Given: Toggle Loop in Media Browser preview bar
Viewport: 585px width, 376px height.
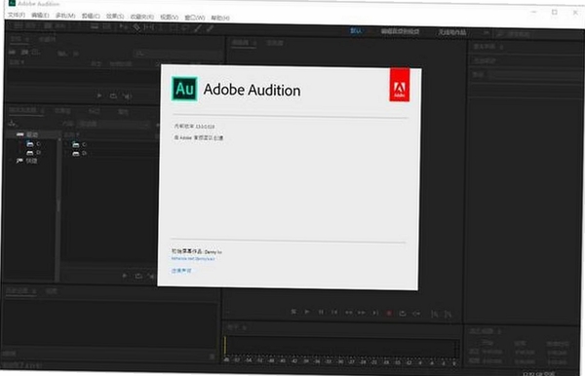Looking at the screenshot, I should (x=138, y=276).
